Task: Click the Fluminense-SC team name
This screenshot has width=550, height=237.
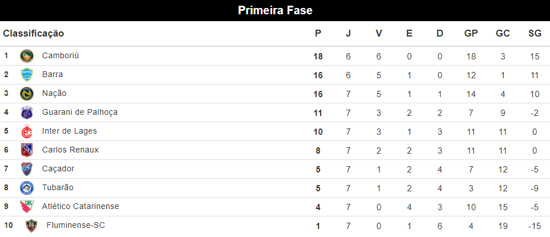Action: pos(76,225)
